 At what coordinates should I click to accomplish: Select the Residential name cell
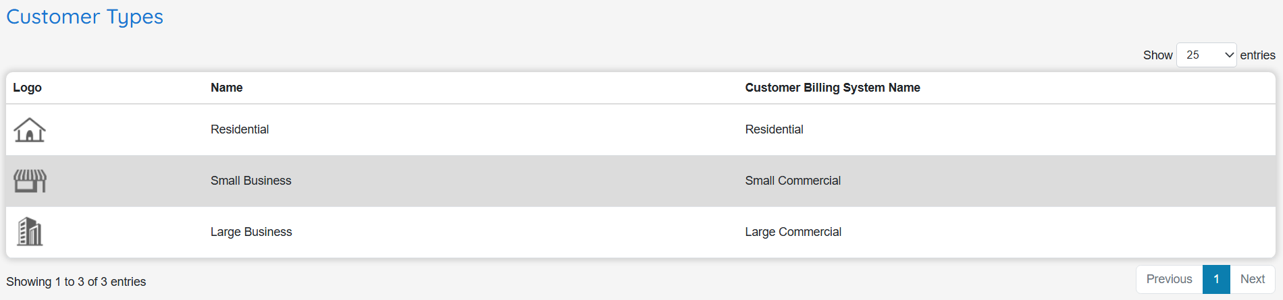click(x=240, y=129)
